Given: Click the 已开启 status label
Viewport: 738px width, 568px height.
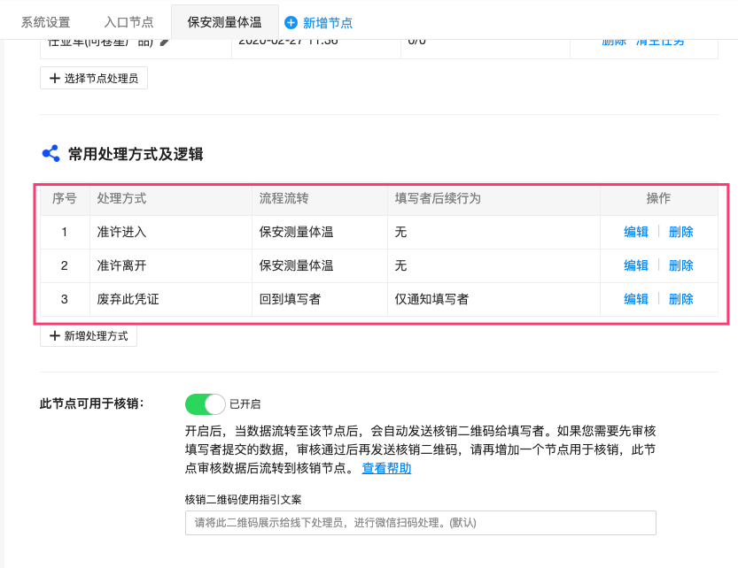Looking at the screenshot, I should click(x=245, y=404).
